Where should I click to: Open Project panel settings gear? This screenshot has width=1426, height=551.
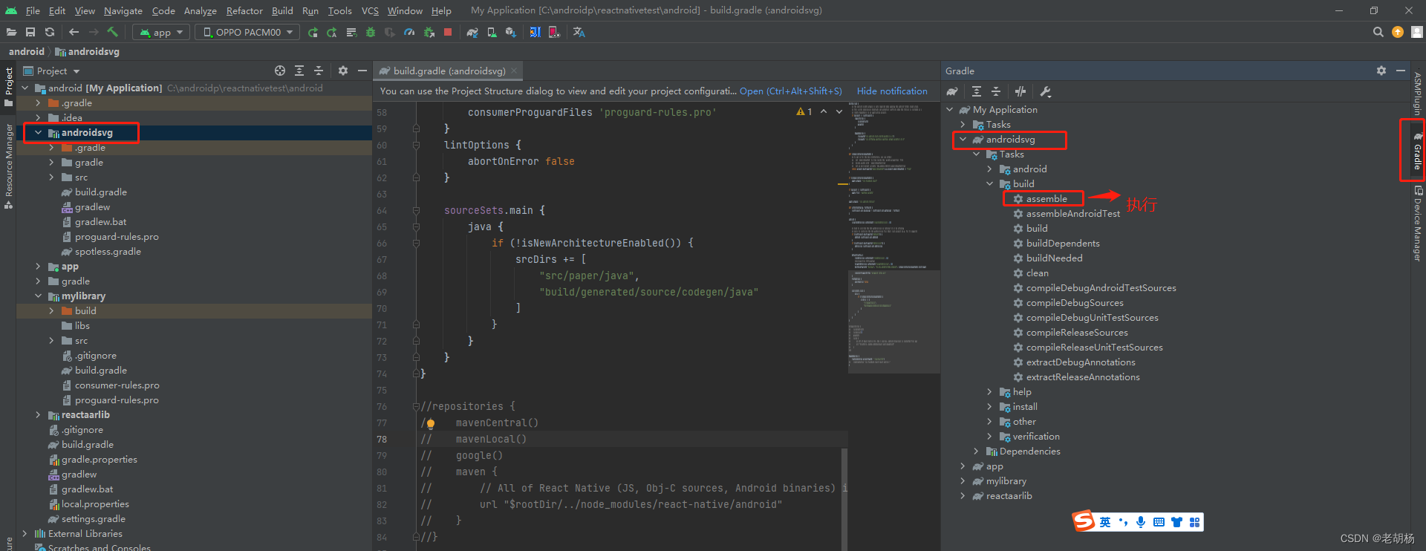point(343,71)
